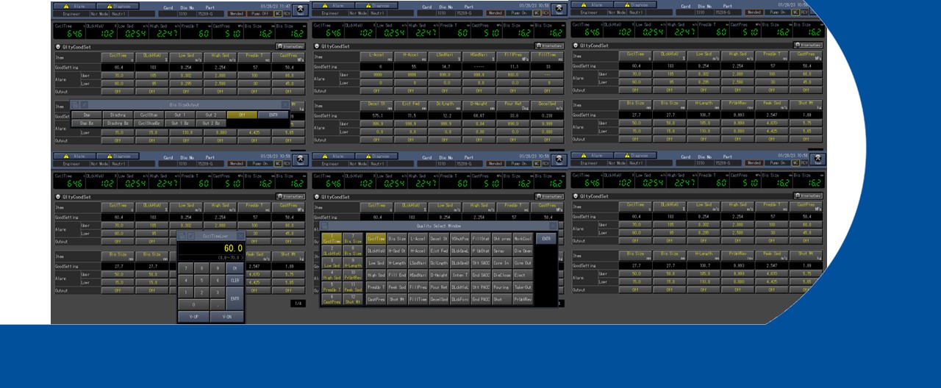This screenshot has height=388, width=941.
Task: Select Inten T in Quality Select Window
Action: click(460, 275)
